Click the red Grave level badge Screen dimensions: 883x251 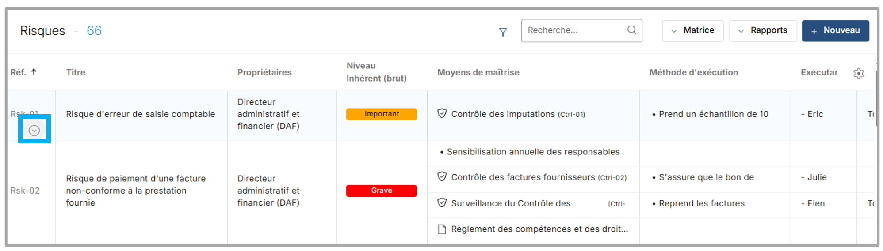[x=381, y=191]
